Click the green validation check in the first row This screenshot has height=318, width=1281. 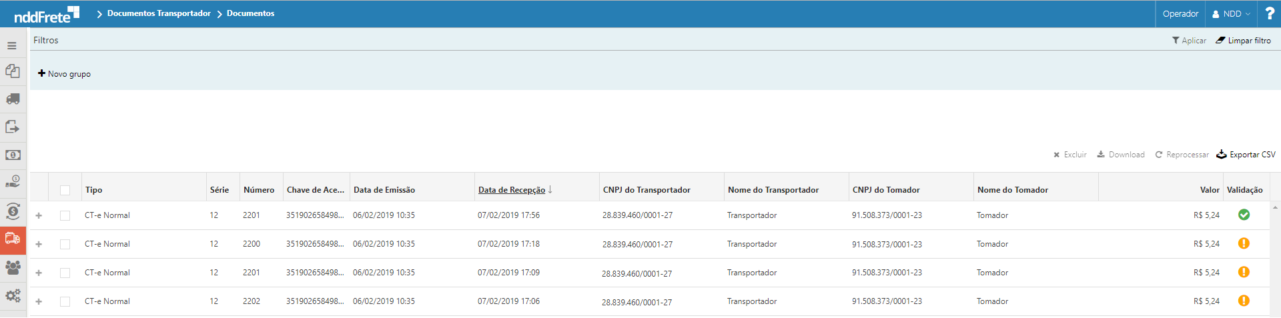coord(1244,215)
